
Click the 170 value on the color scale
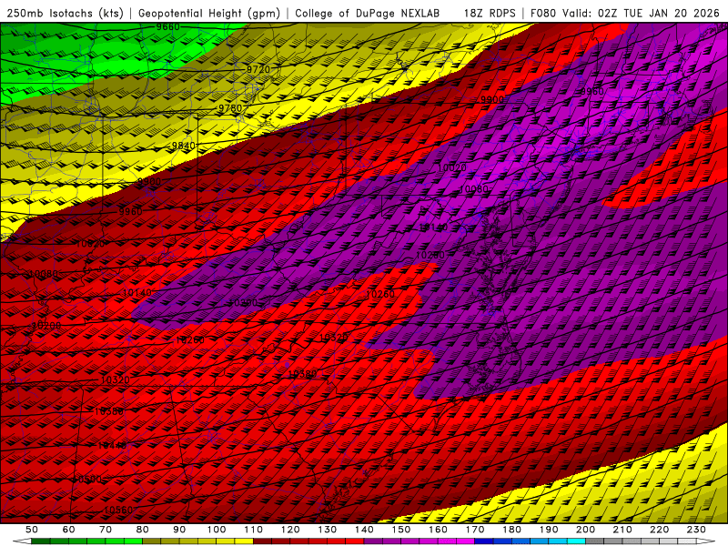click(474, 530)
